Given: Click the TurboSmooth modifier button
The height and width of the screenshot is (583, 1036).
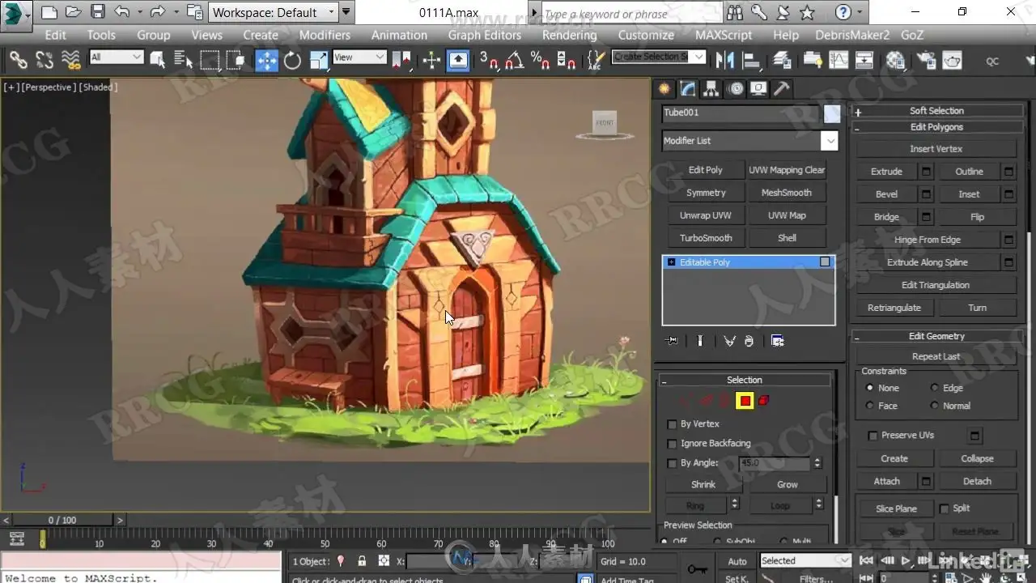Looking at the screenshot, I should pos(706,238).
